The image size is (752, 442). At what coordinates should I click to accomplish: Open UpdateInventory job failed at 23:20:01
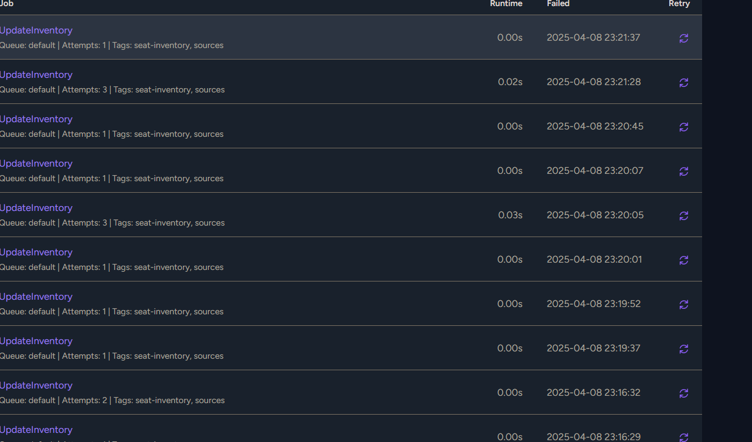[x=36, y=252]
